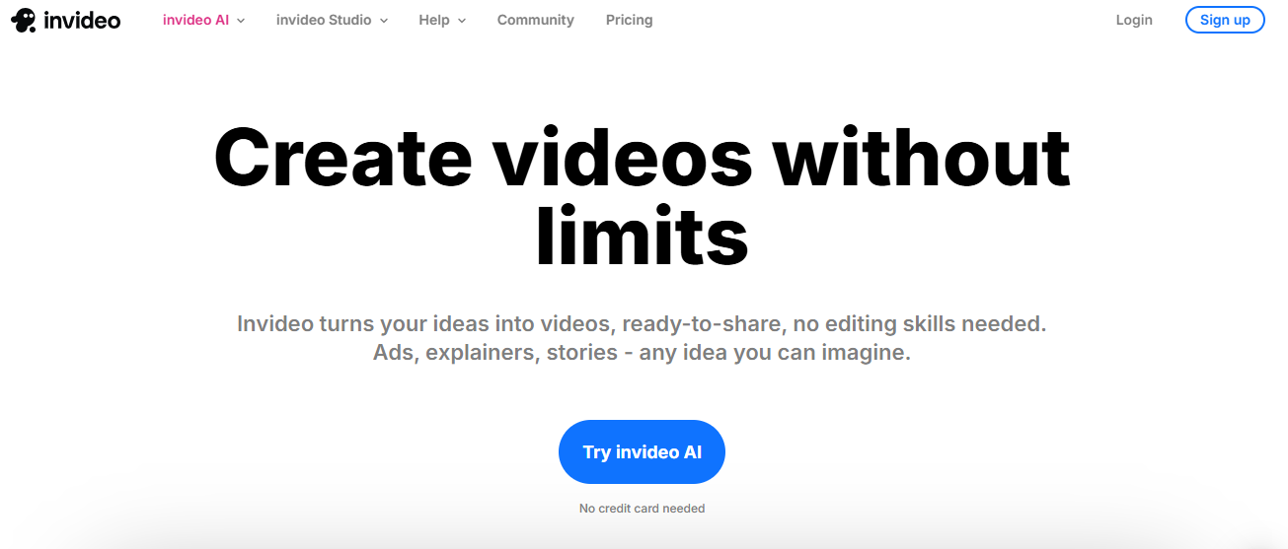Open the Pricing page
The image size is (1288, 549).
pos(630,20)
